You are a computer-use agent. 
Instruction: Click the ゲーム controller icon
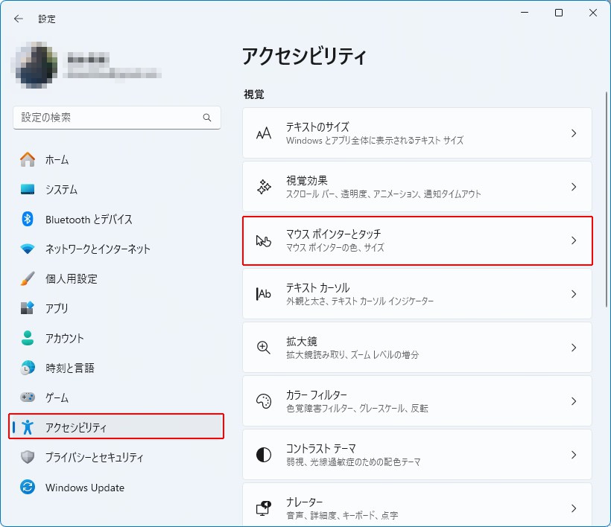(x=28, y=397)
